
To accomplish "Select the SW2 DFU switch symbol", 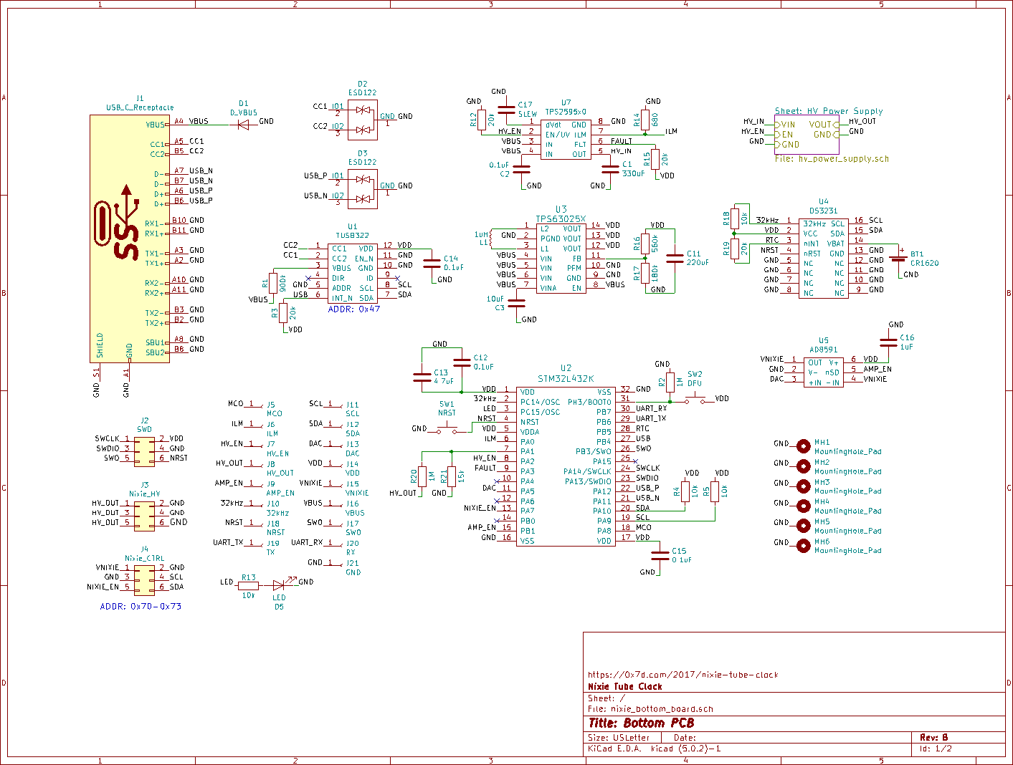I will pos(694,400).
